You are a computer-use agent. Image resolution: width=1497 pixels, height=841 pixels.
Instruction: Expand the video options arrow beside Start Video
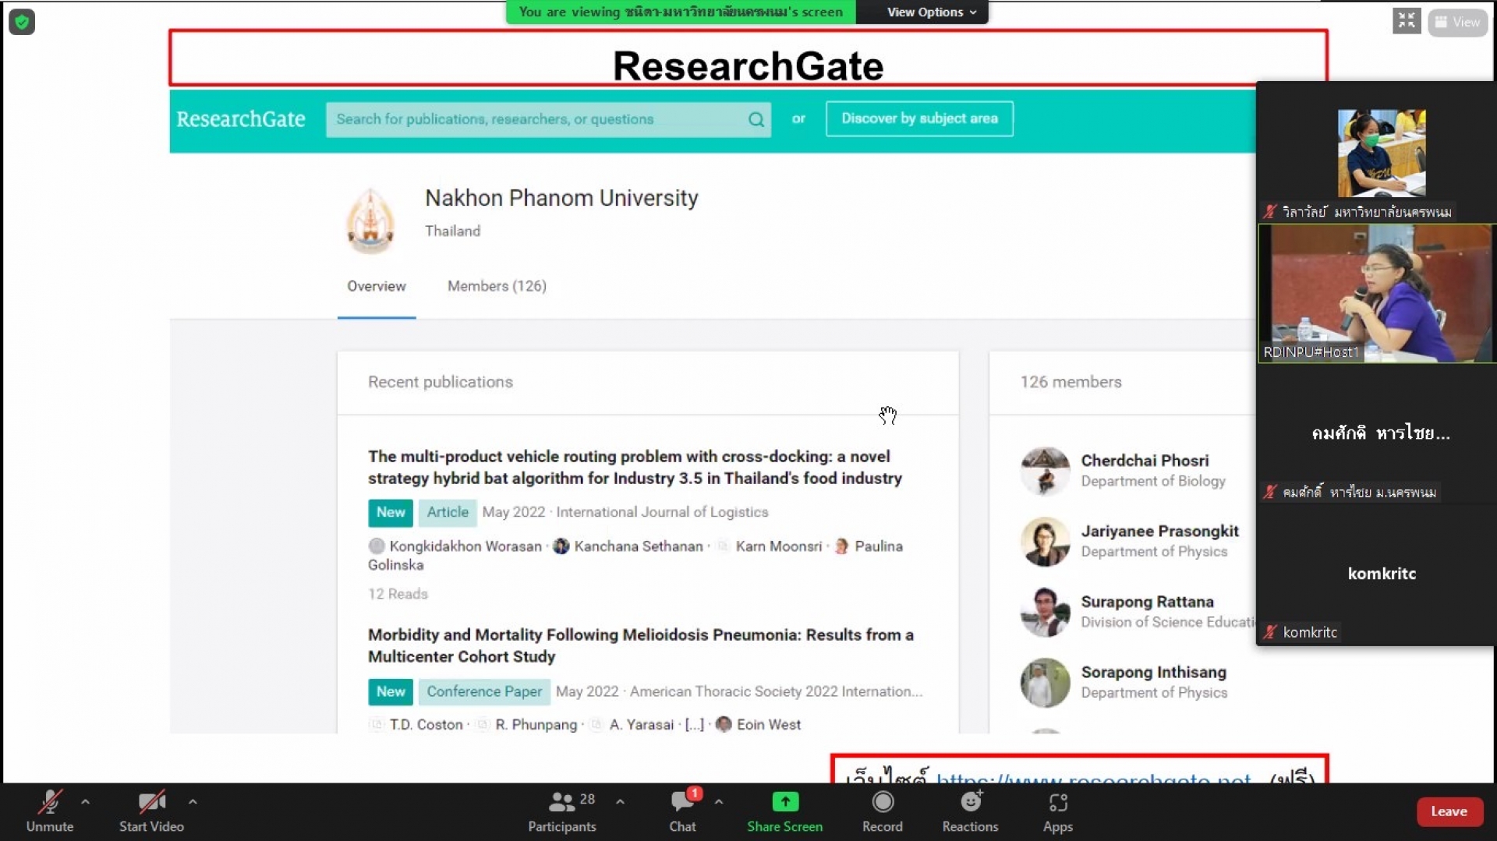tap(193, 801)
